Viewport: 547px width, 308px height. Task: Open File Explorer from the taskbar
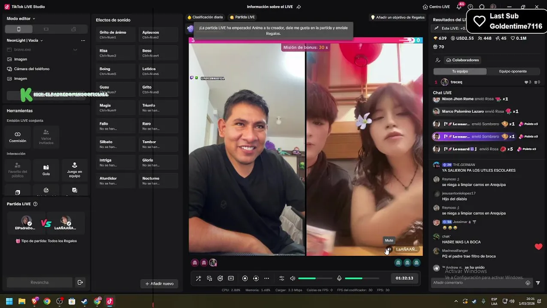(21, 301)
